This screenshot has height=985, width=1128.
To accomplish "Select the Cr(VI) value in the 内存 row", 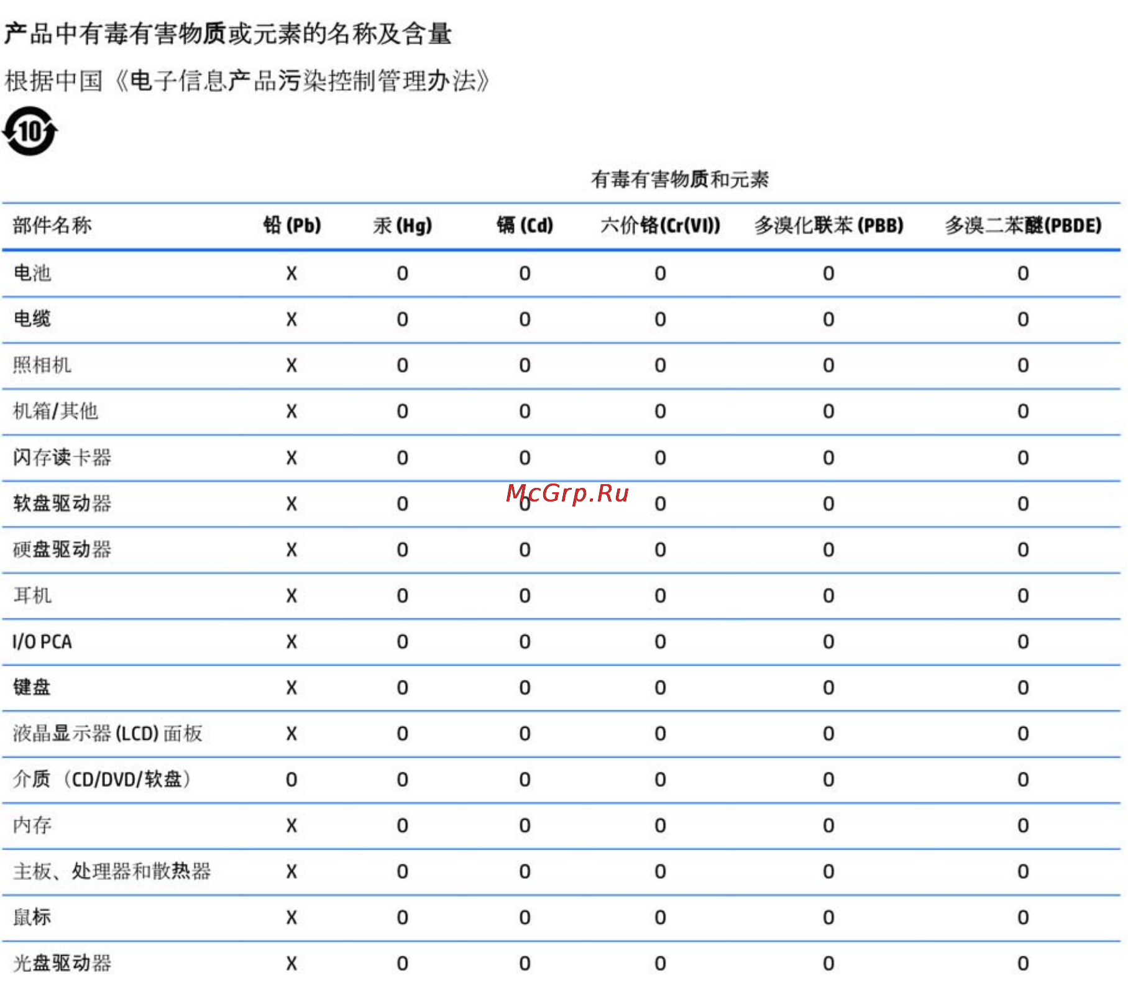I will pos(661,826).
